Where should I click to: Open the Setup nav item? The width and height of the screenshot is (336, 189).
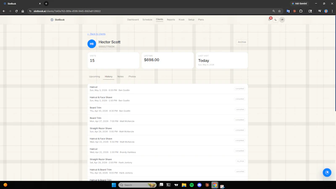191,20
